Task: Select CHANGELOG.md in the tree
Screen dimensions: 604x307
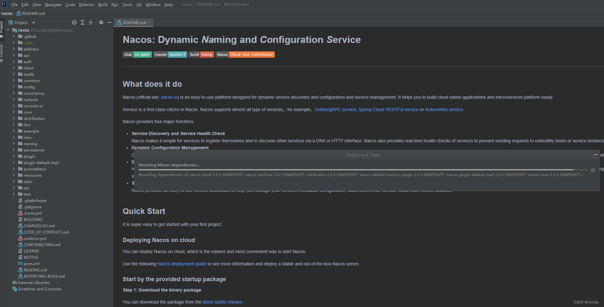Action: (36, 226)
